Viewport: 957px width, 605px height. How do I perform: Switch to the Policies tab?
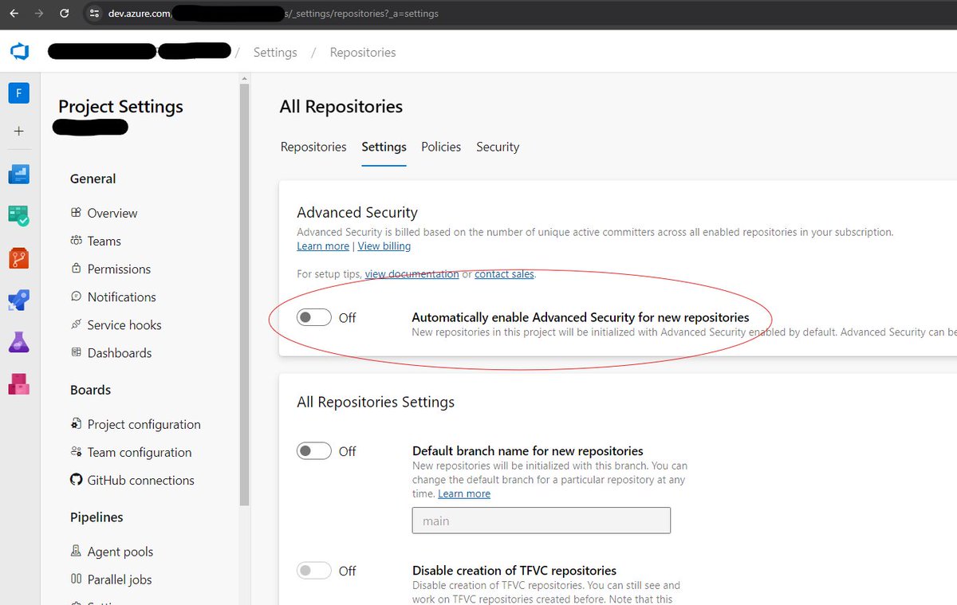441,147
